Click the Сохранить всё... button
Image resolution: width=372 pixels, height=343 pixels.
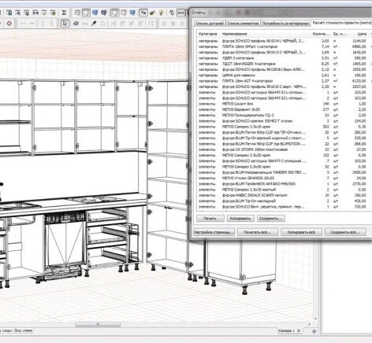pyautogui.click(x=344, y=232)
